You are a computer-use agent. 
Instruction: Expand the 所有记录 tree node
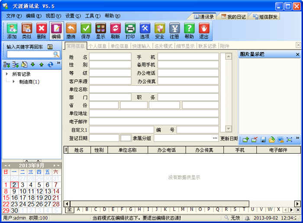click(x=7, y=74)
